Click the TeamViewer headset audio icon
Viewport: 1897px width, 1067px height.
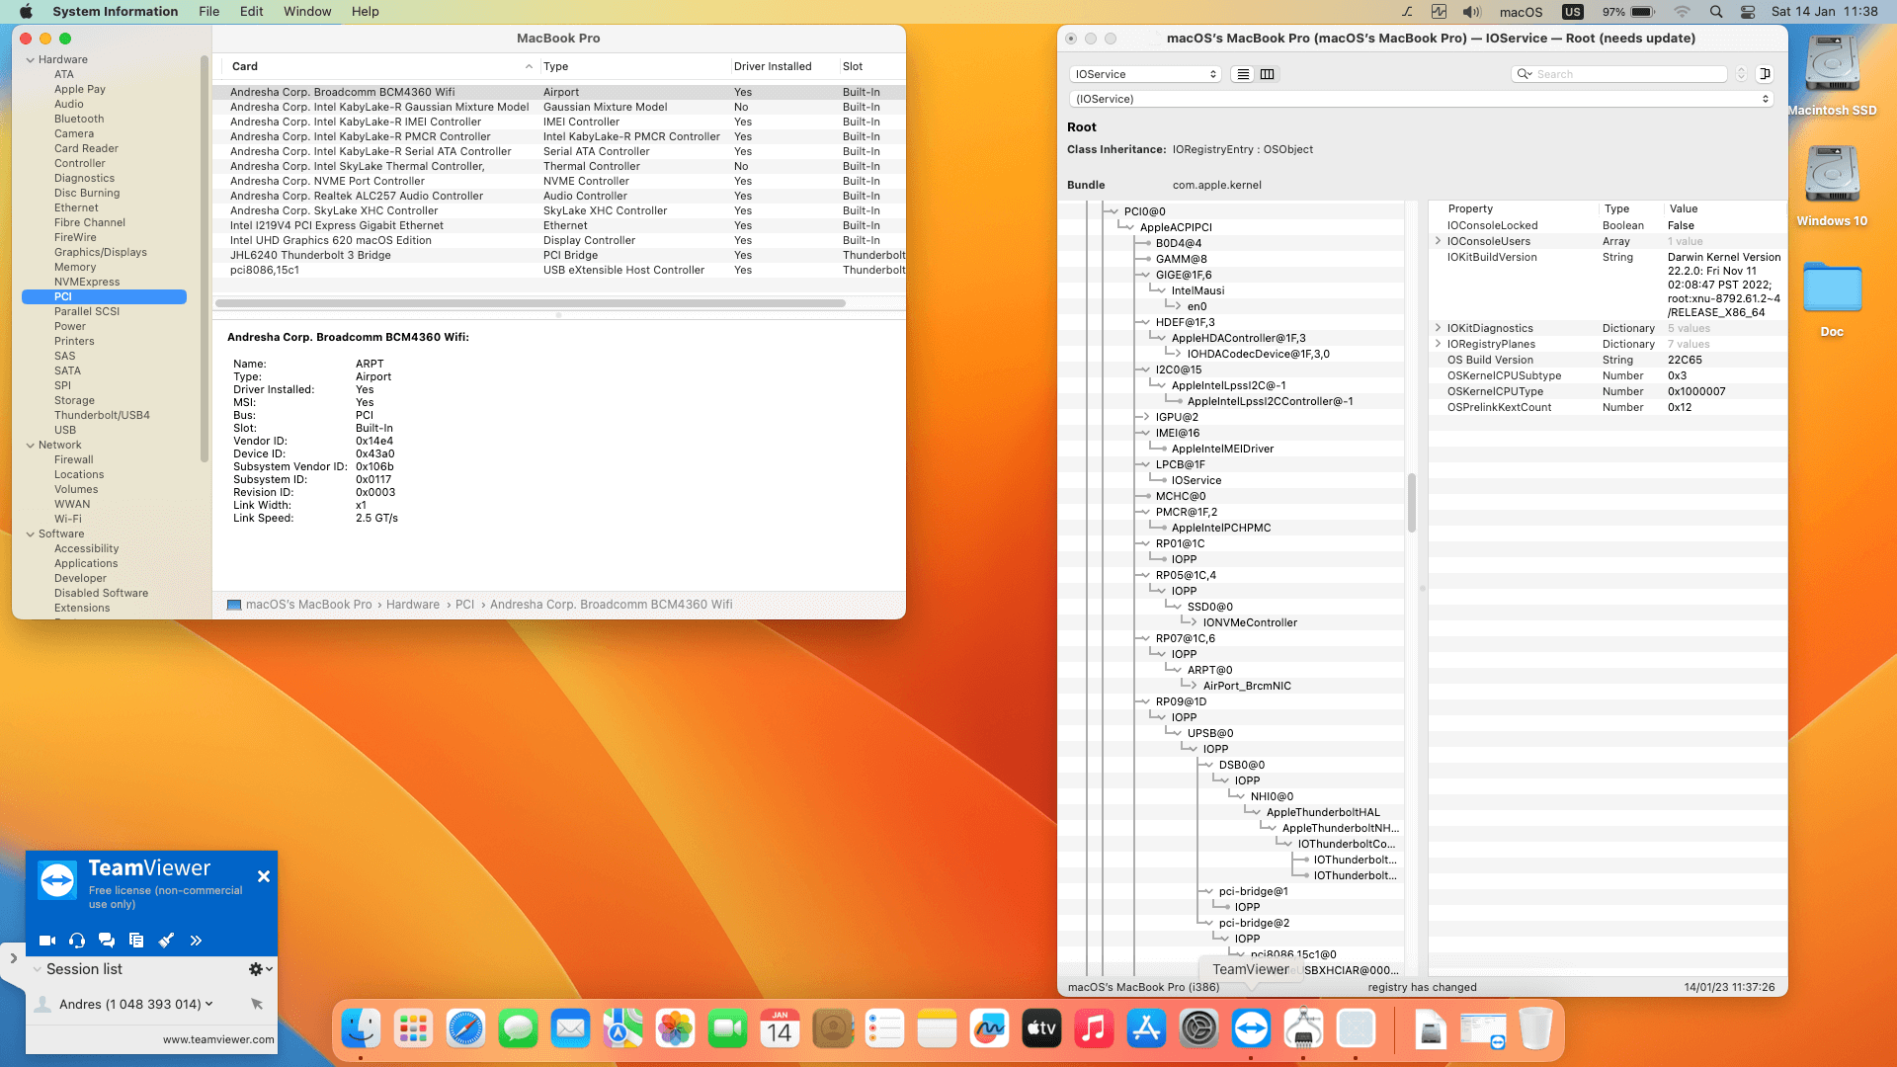point(77,941)
